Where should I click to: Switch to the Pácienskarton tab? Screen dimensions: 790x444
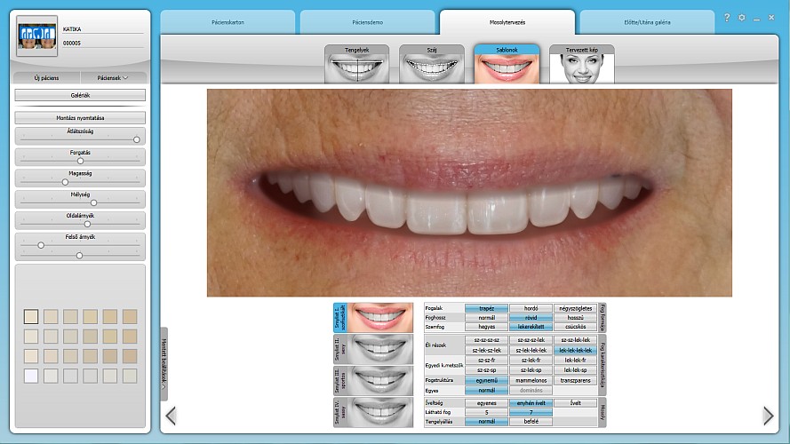tap(227, 23)
